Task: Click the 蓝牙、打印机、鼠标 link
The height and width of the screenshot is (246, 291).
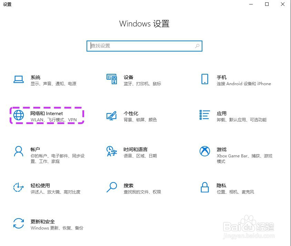Action: click(143, 83)
